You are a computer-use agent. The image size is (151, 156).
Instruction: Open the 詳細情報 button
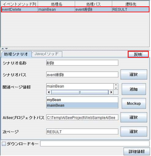pos(137,151)
